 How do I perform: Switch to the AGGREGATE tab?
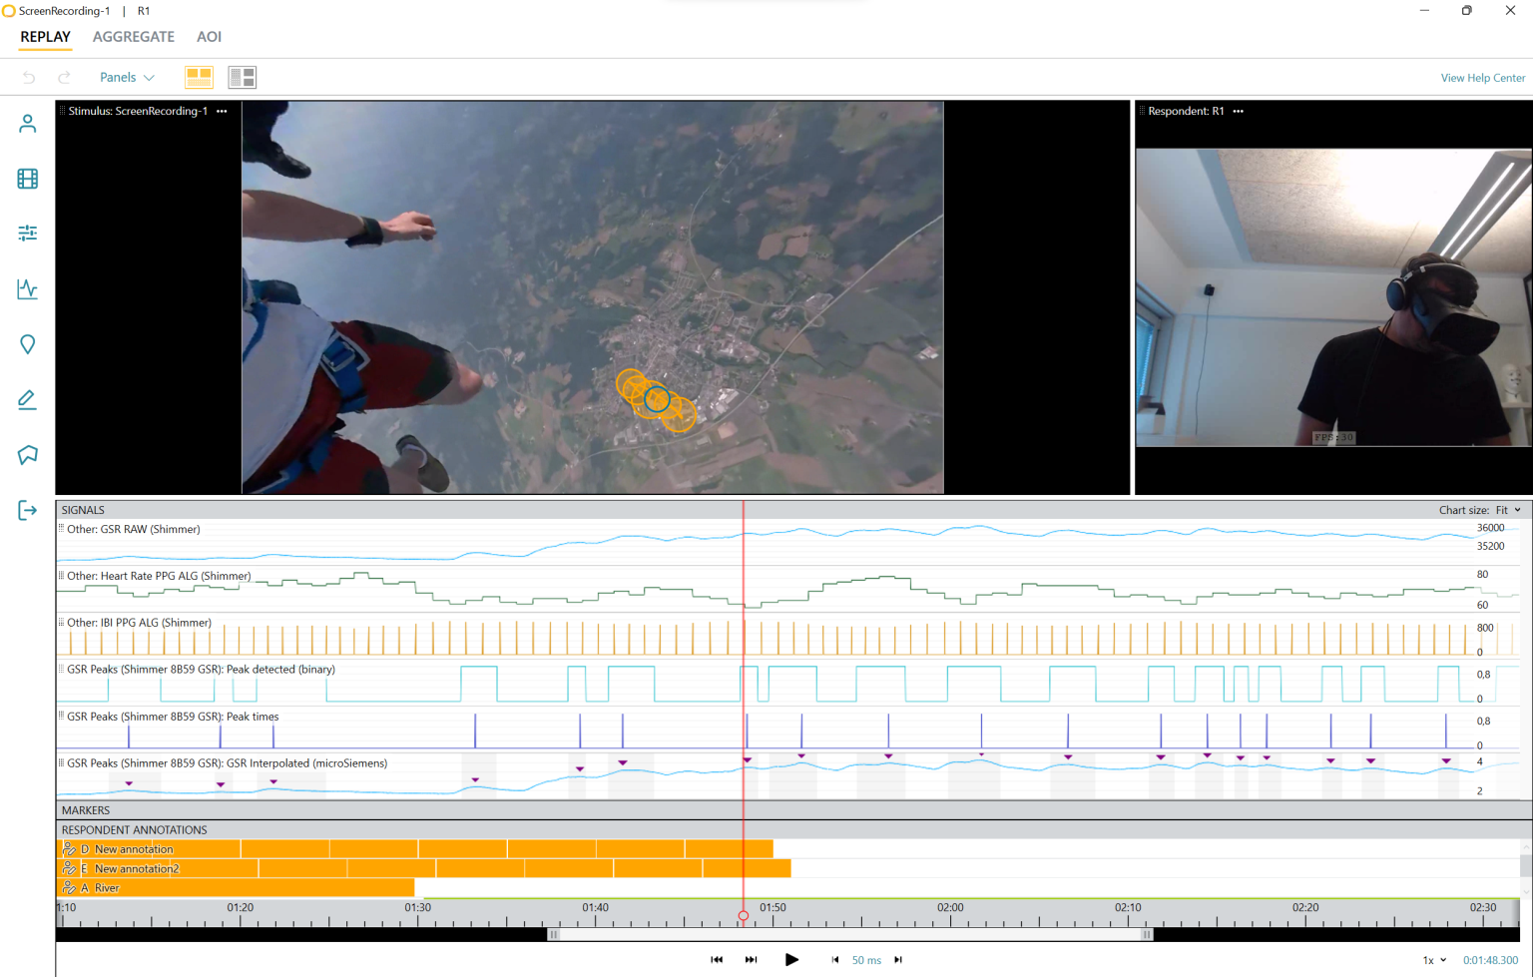point(134,37)
